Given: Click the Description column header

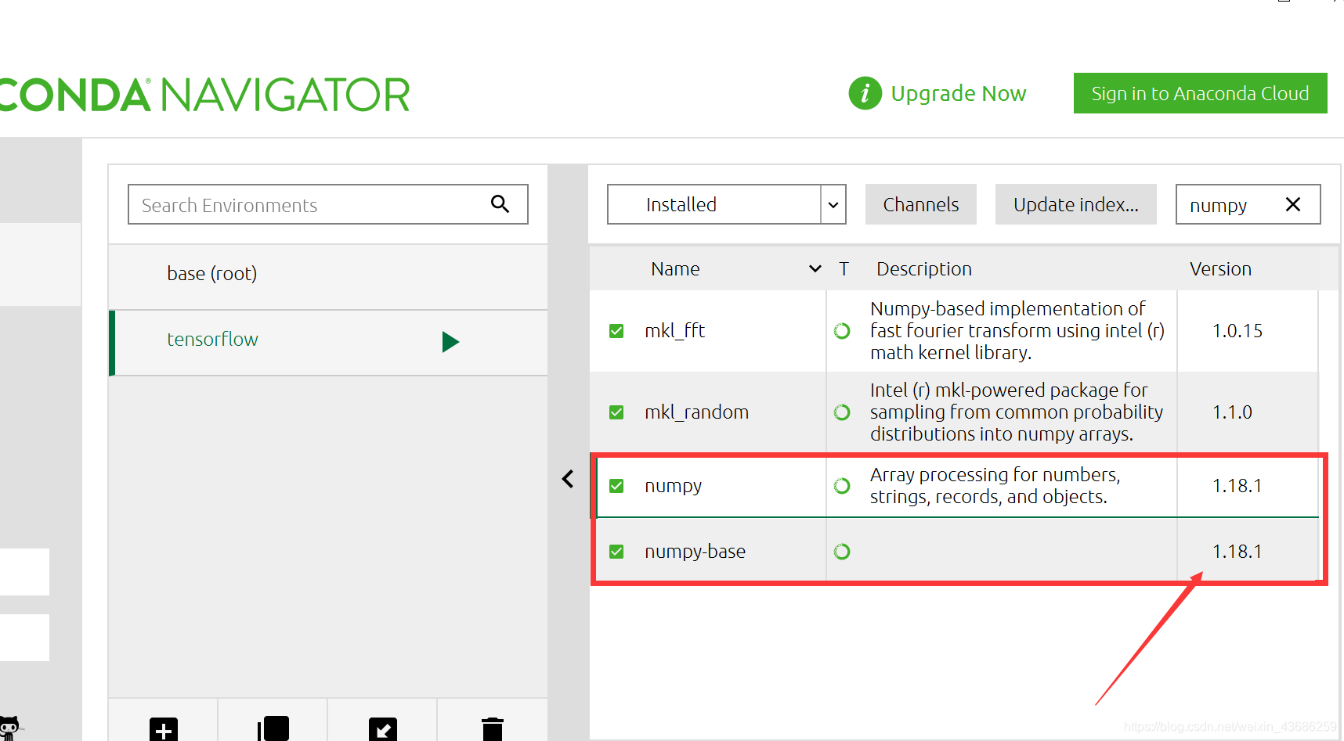Looking at the screenshot, I should coord(924,269).
